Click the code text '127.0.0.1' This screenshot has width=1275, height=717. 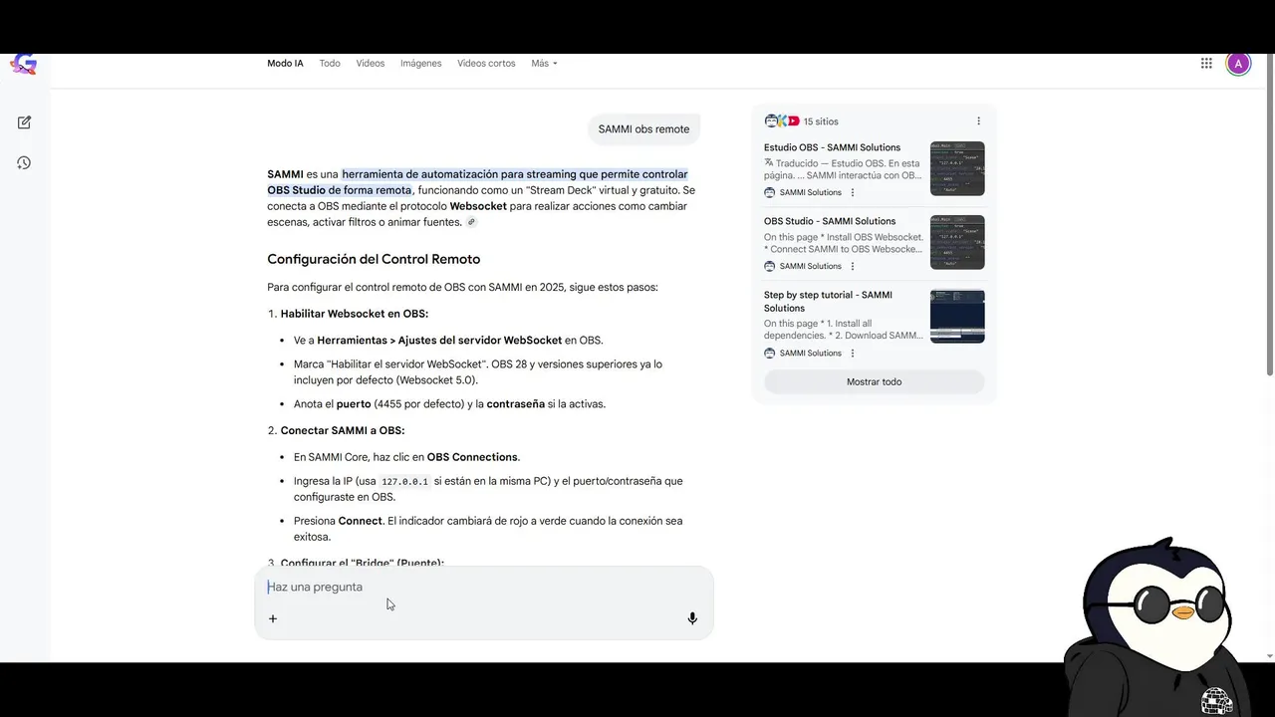pyautogui.click(x=404, y=482)
